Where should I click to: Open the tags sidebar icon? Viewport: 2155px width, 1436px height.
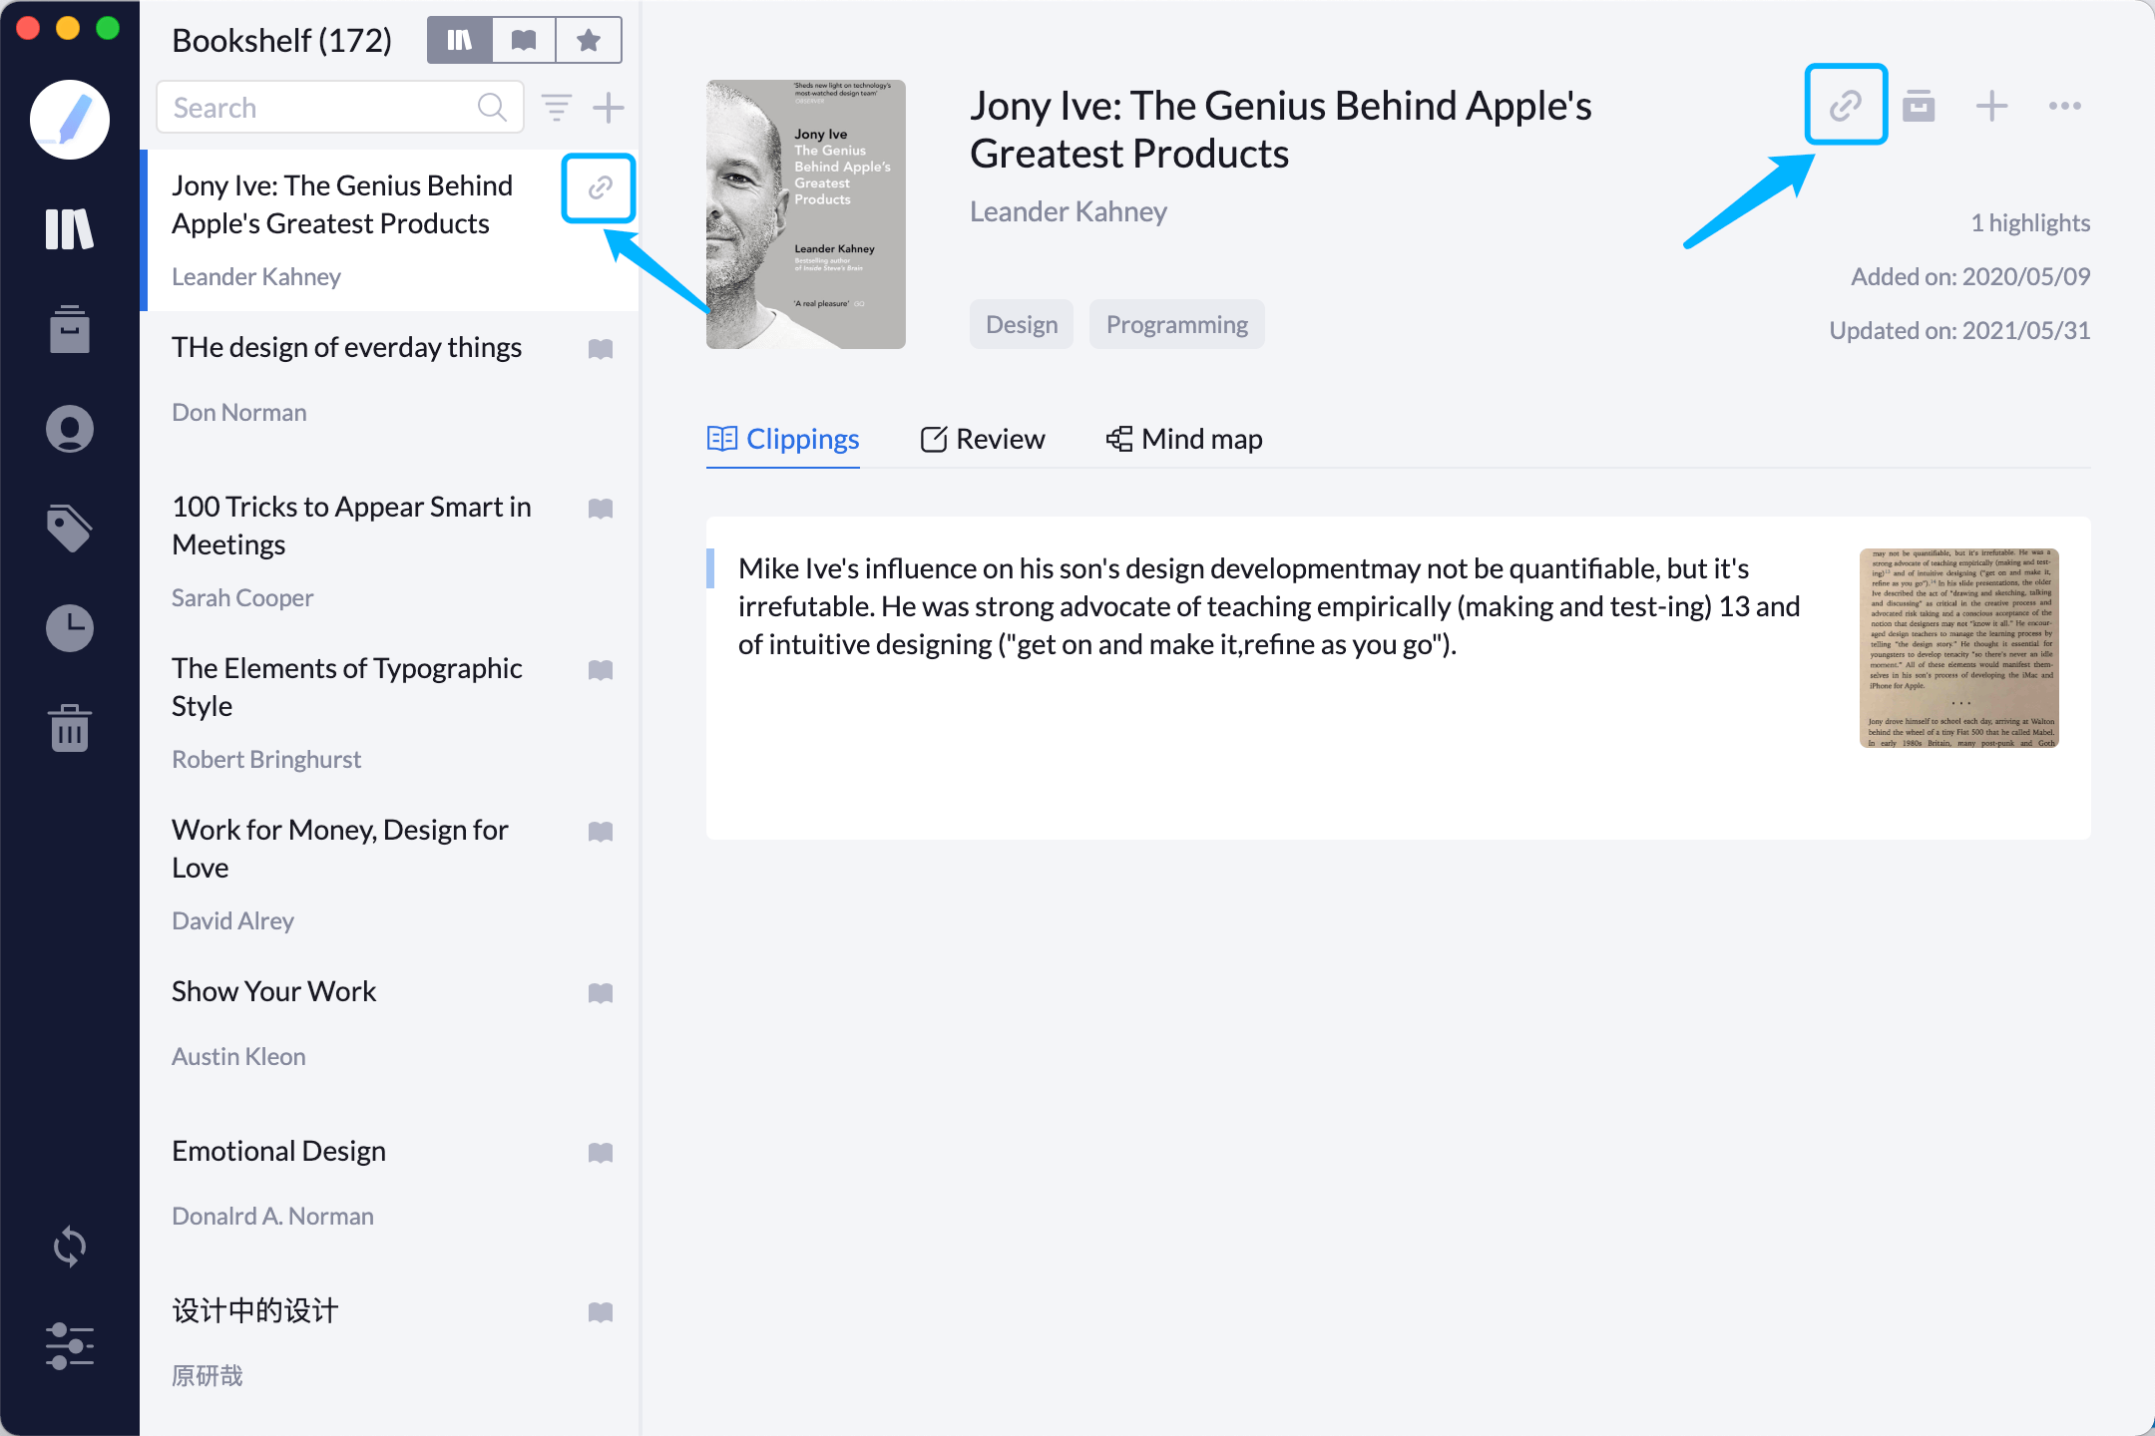70,529
